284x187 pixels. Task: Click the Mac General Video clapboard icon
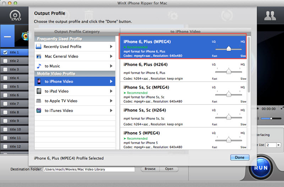click(x=39, y=56)
